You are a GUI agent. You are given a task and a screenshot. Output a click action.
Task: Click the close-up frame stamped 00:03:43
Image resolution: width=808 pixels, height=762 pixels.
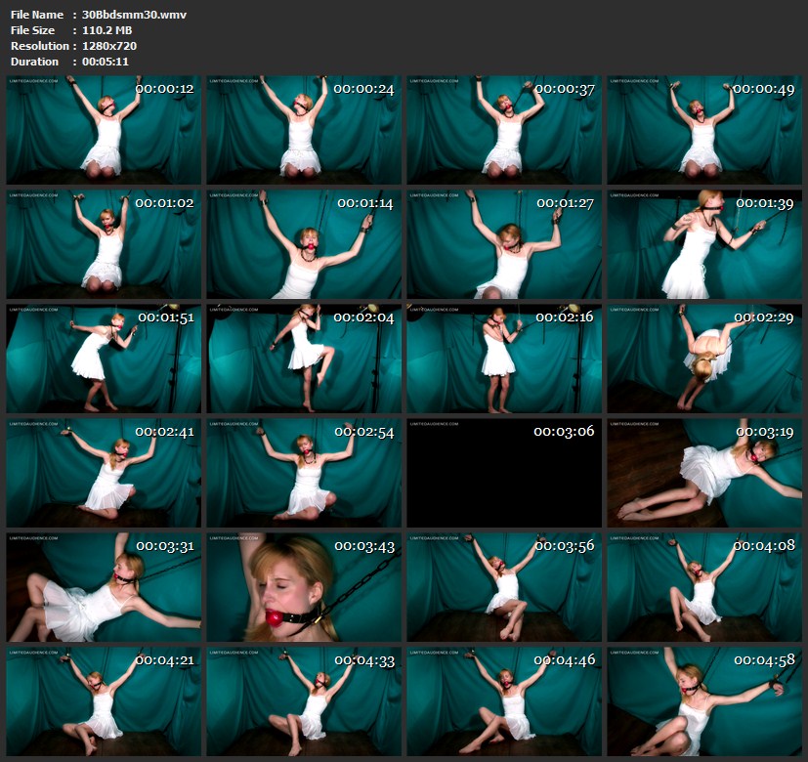click(304, 587)
